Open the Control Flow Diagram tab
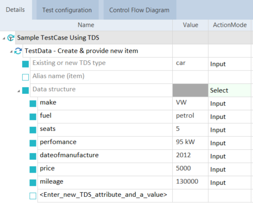 coord(139,10)
